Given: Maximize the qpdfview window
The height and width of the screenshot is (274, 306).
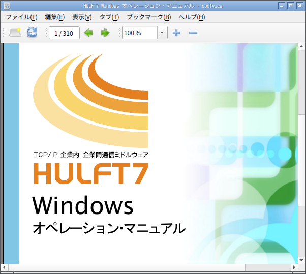Looking at the screenshot, I should click(x=291, y=6).
